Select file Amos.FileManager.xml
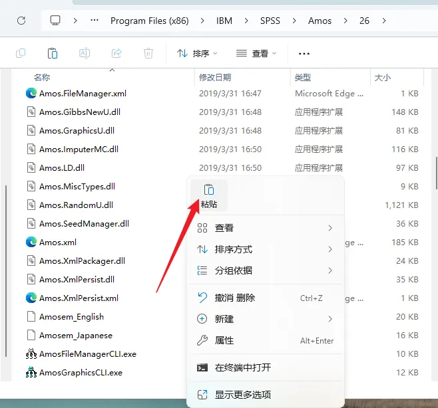This screenshot has height=408, width=438. 83,94
